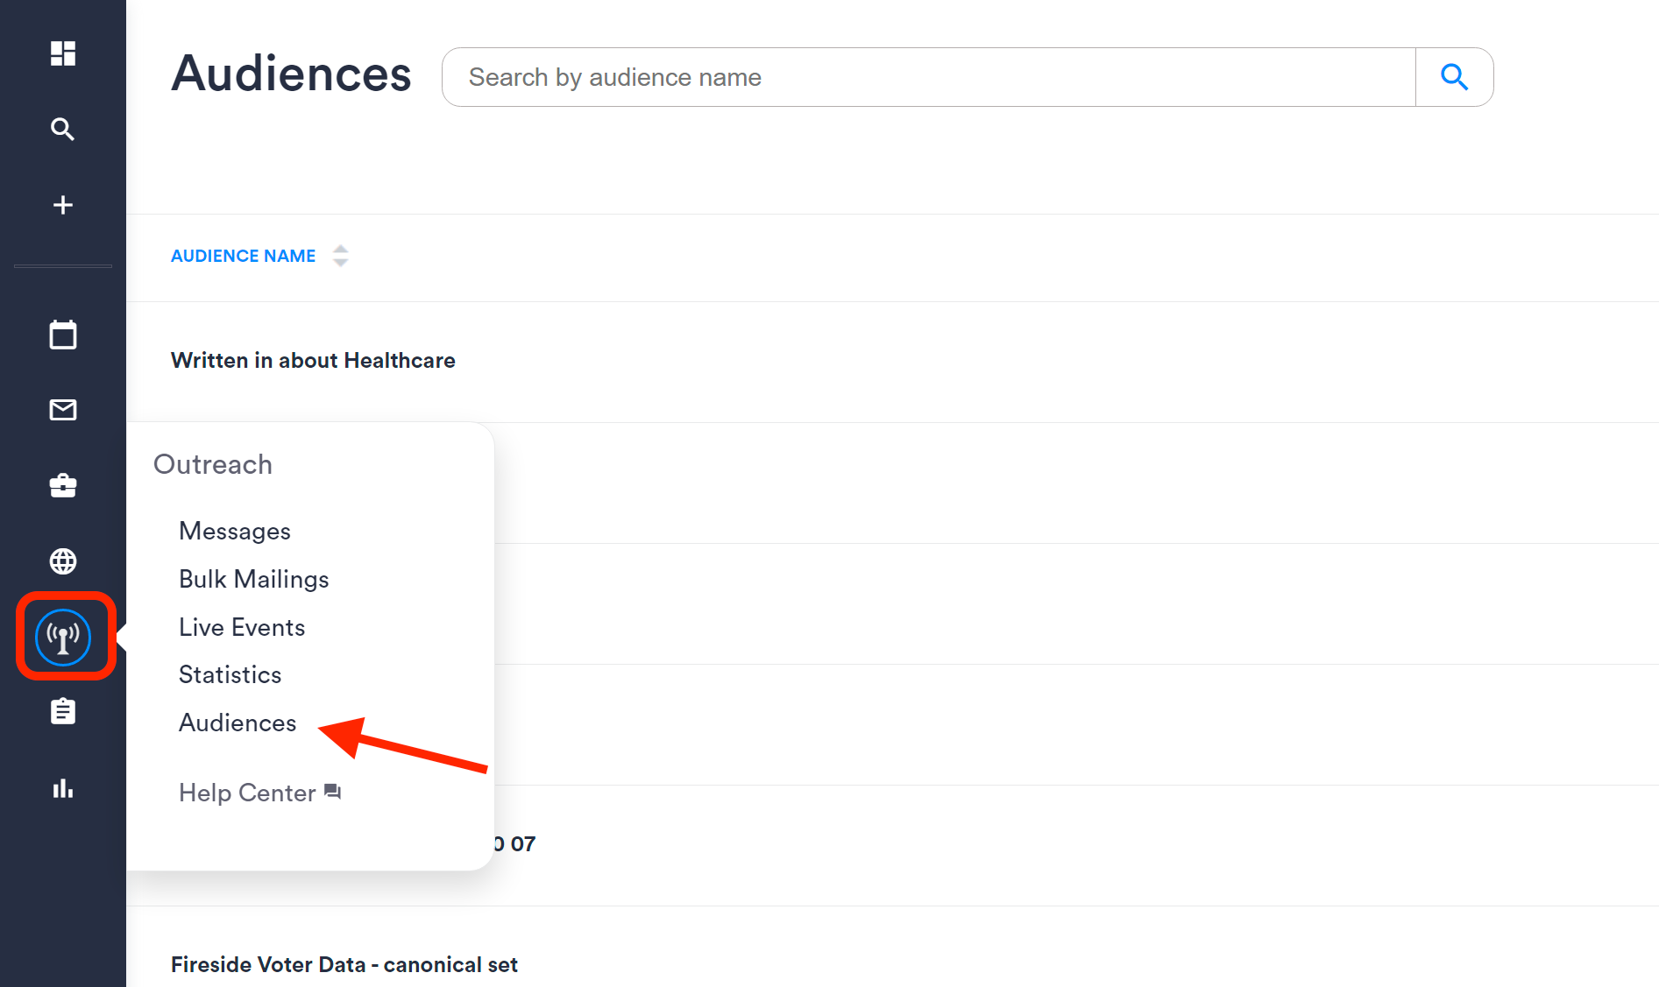Click the blue search button icon
The height and width of the screenshot is (987, 1659).
click(x=1455, y=77)
